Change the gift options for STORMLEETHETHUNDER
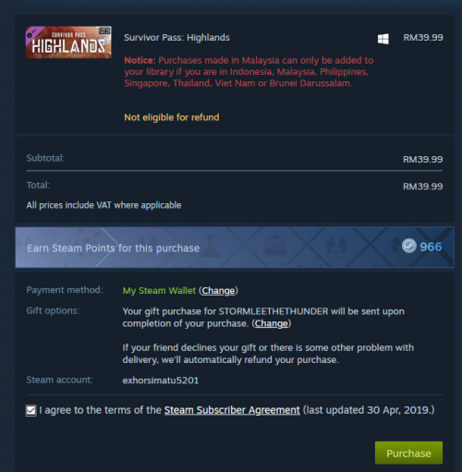 [272, 323]
